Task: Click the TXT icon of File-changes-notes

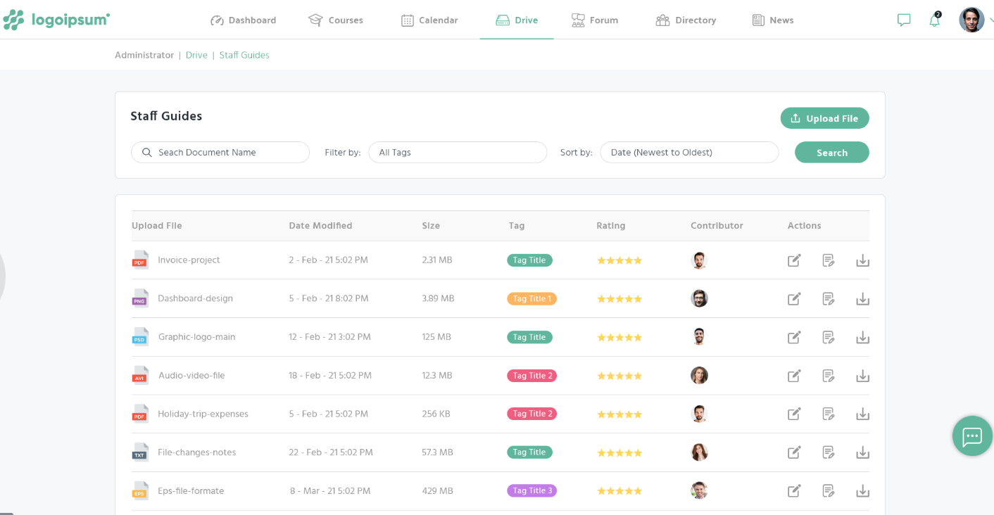Action: coord(140,452)
